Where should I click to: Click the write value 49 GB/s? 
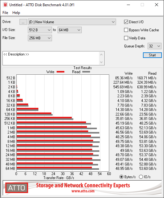(126, 151)
